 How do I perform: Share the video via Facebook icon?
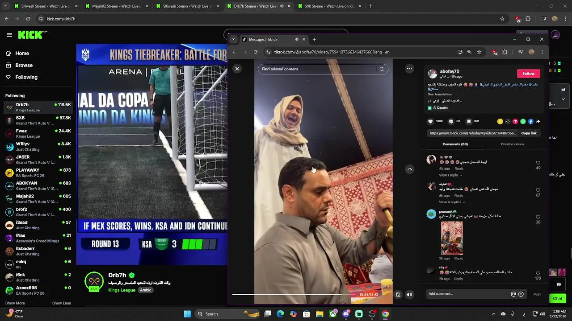[530, 121]
